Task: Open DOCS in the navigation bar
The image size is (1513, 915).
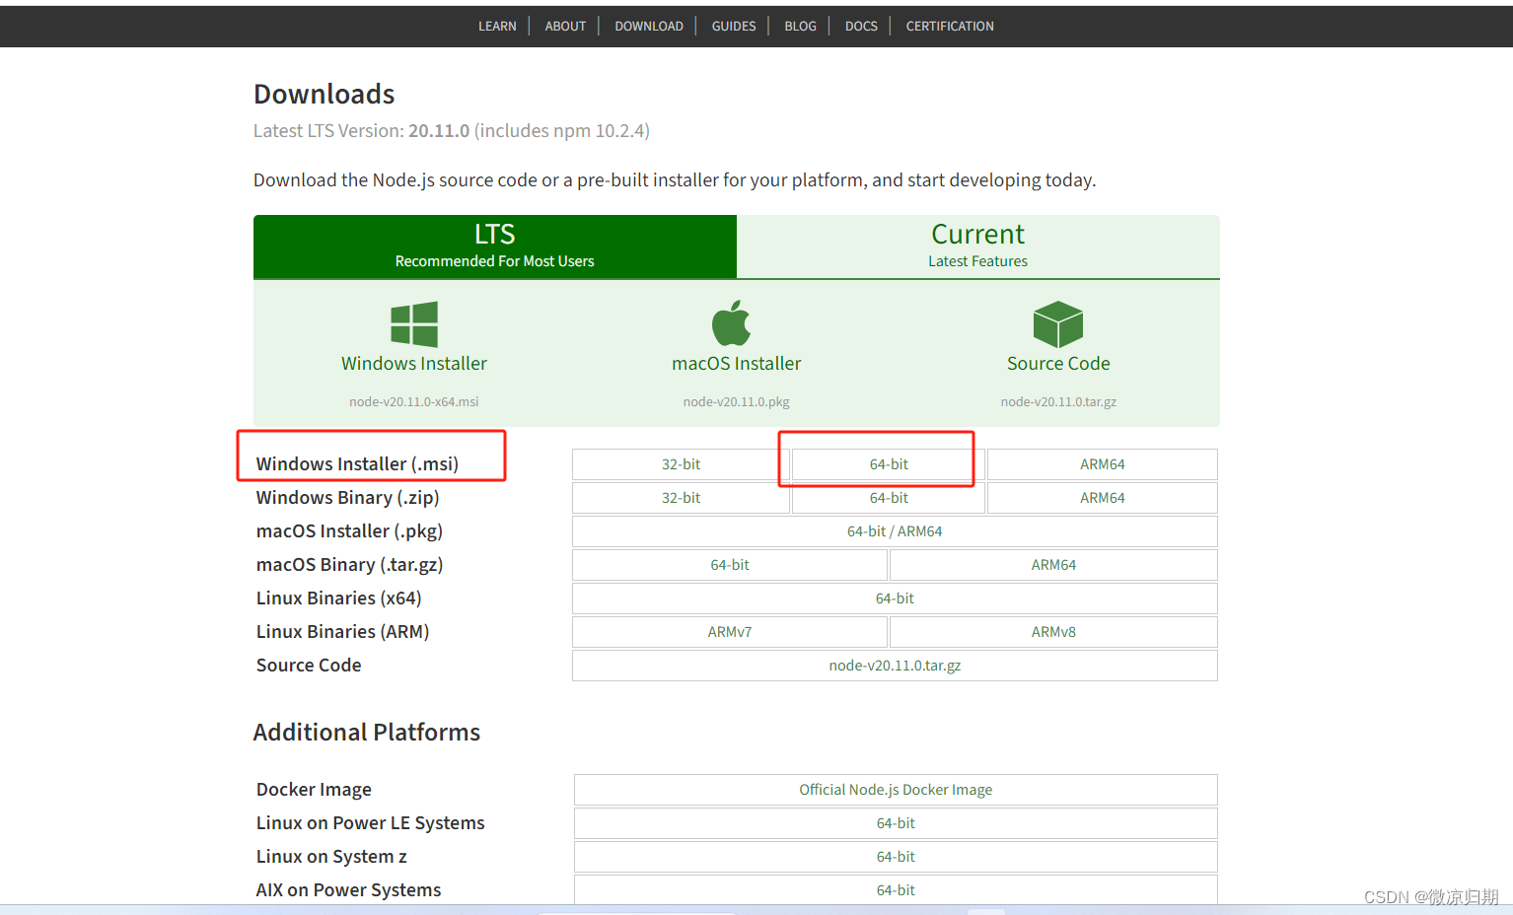Action: 861,27
